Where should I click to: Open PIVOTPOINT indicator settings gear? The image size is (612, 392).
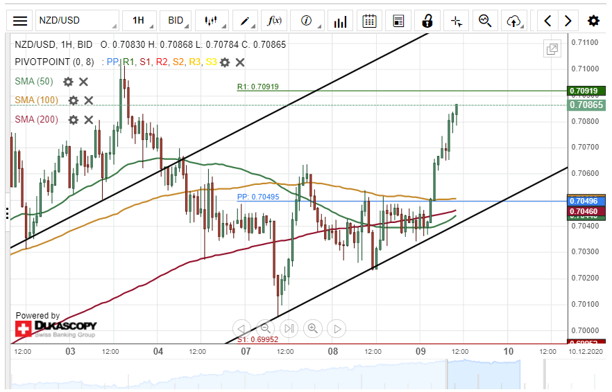coord(225,62)
